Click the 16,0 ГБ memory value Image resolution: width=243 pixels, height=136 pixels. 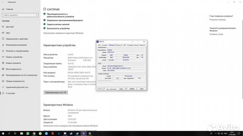pyautogui.click(x=71, y=63)
